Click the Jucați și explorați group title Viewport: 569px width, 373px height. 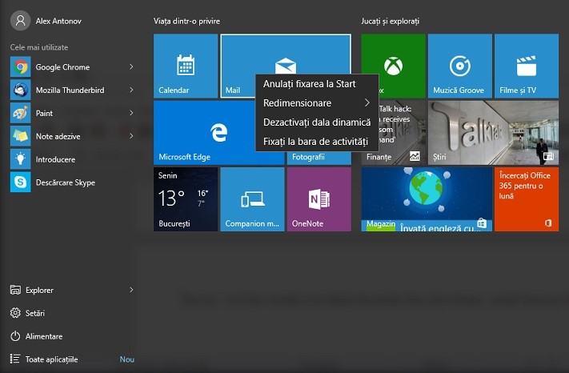coord(390,22)
